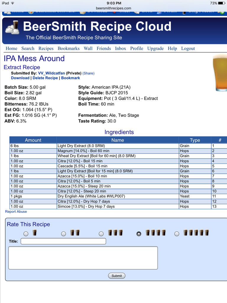Click the Citra [12.0%] - Boil 15 min row
The image size is (227, 303).
(118, 161)
